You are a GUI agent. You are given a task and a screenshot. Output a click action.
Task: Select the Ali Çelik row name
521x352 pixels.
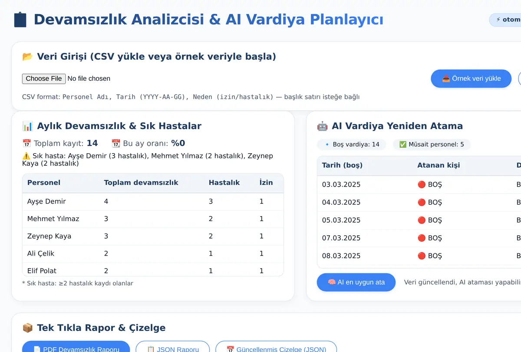tap(41, 253)
